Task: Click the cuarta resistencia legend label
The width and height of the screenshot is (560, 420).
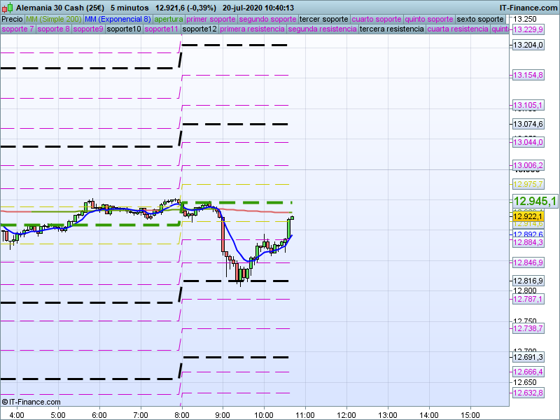Action: [457, 29]
